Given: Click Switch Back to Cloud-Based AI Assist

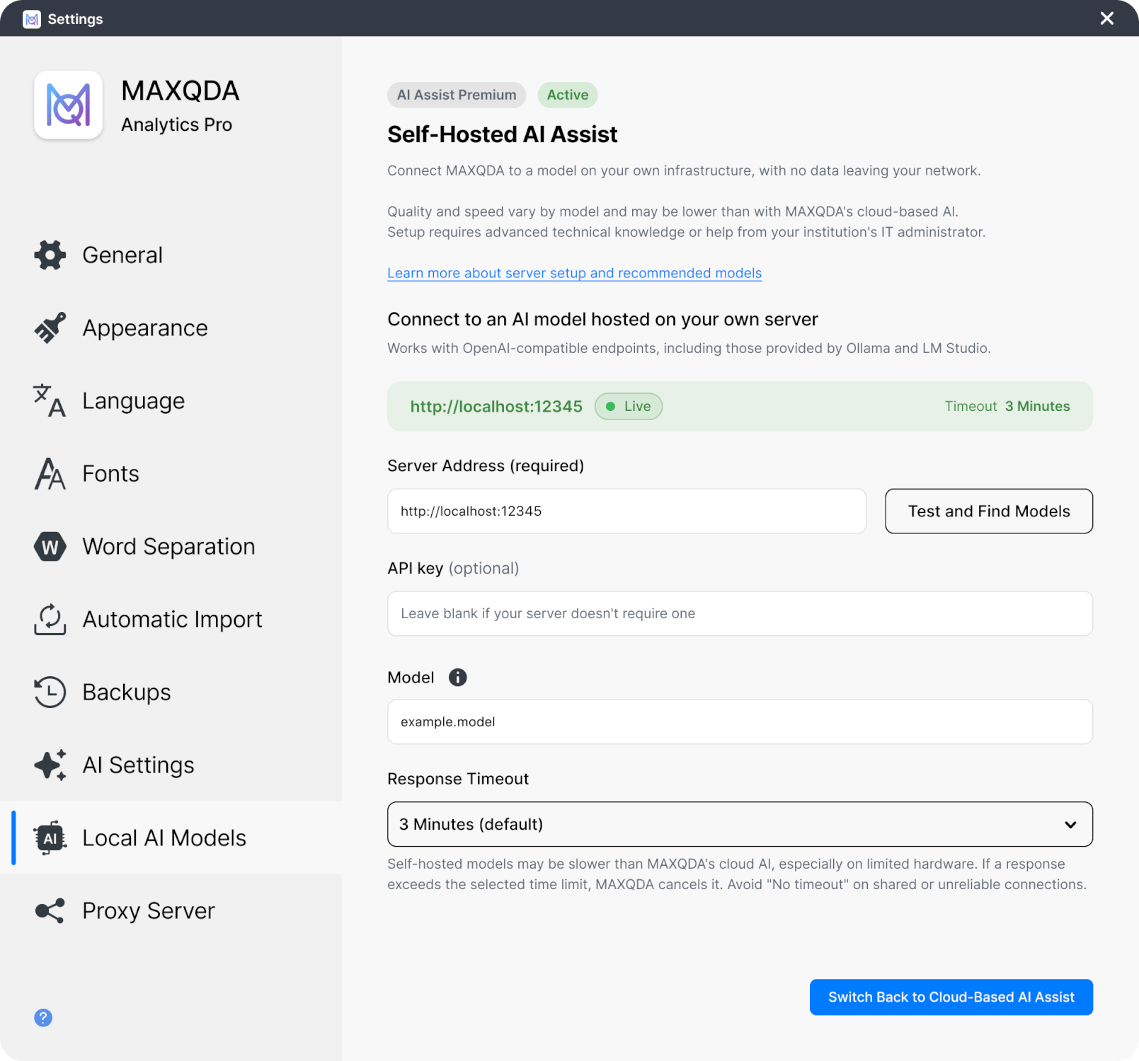Looking at the screenshot, I should [951, 997].
